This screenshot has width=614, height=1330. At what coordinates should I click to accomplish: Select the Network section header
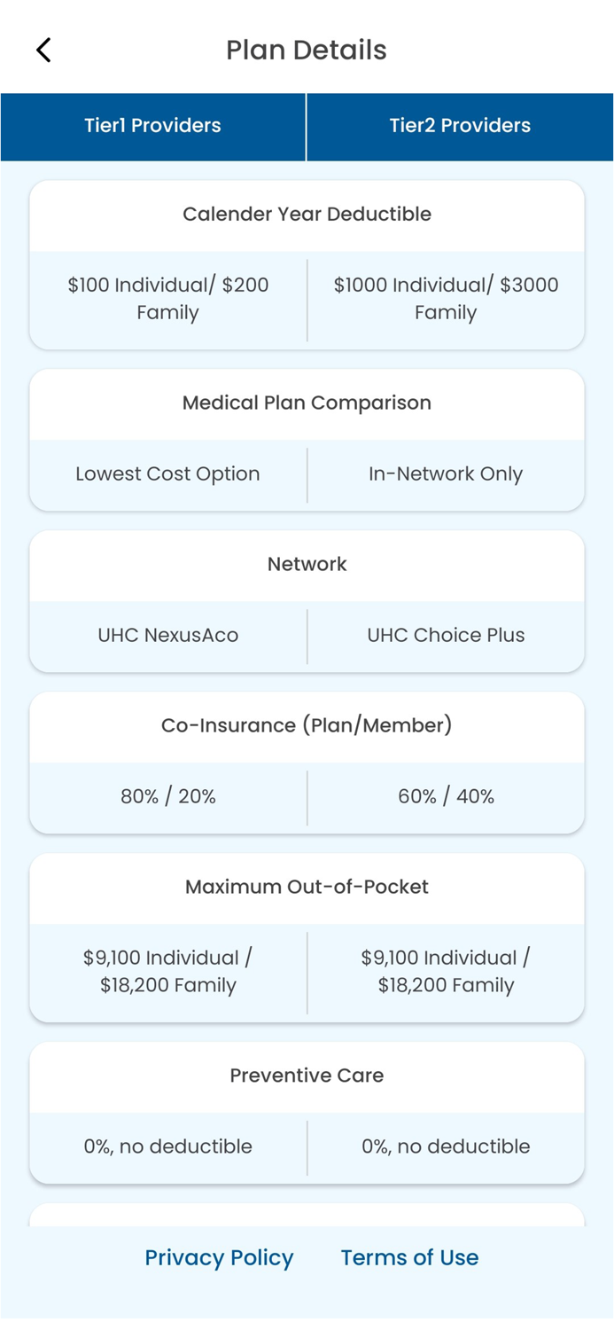(x=307, y=564)
